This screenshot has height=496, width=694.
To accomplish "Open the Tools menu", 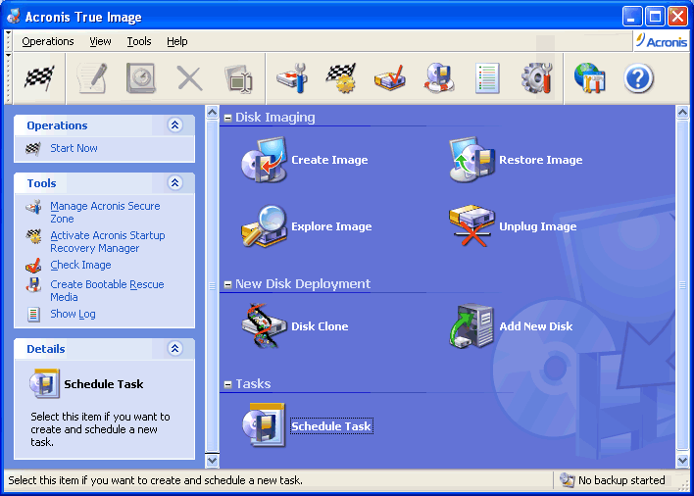I will [139, 41].
